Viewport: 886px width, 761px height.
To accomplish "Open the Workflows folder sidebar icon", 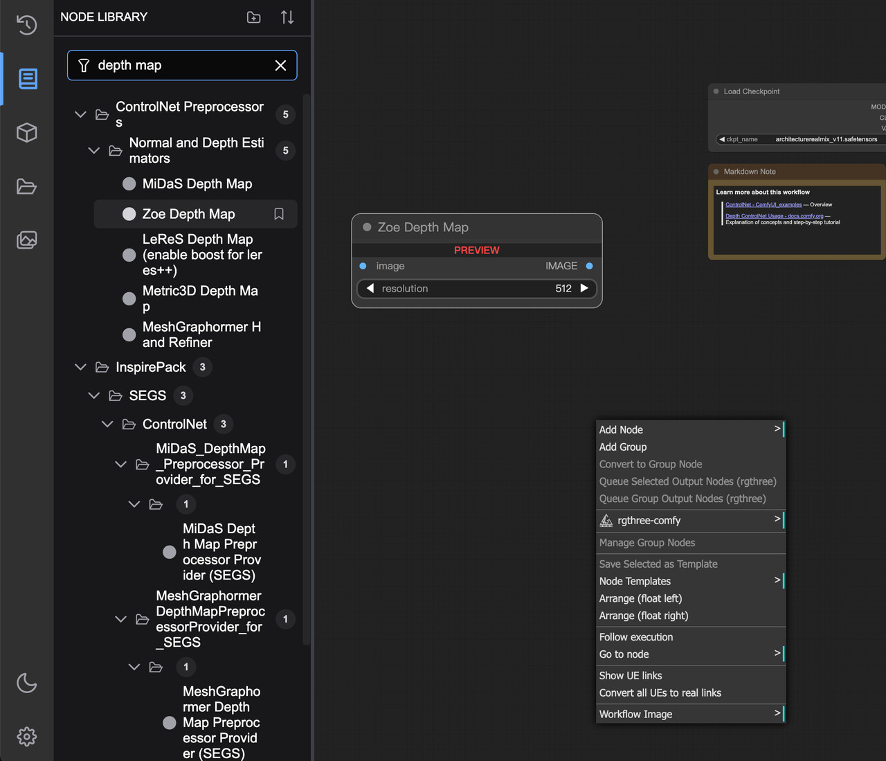I will [x=27, y=186].
